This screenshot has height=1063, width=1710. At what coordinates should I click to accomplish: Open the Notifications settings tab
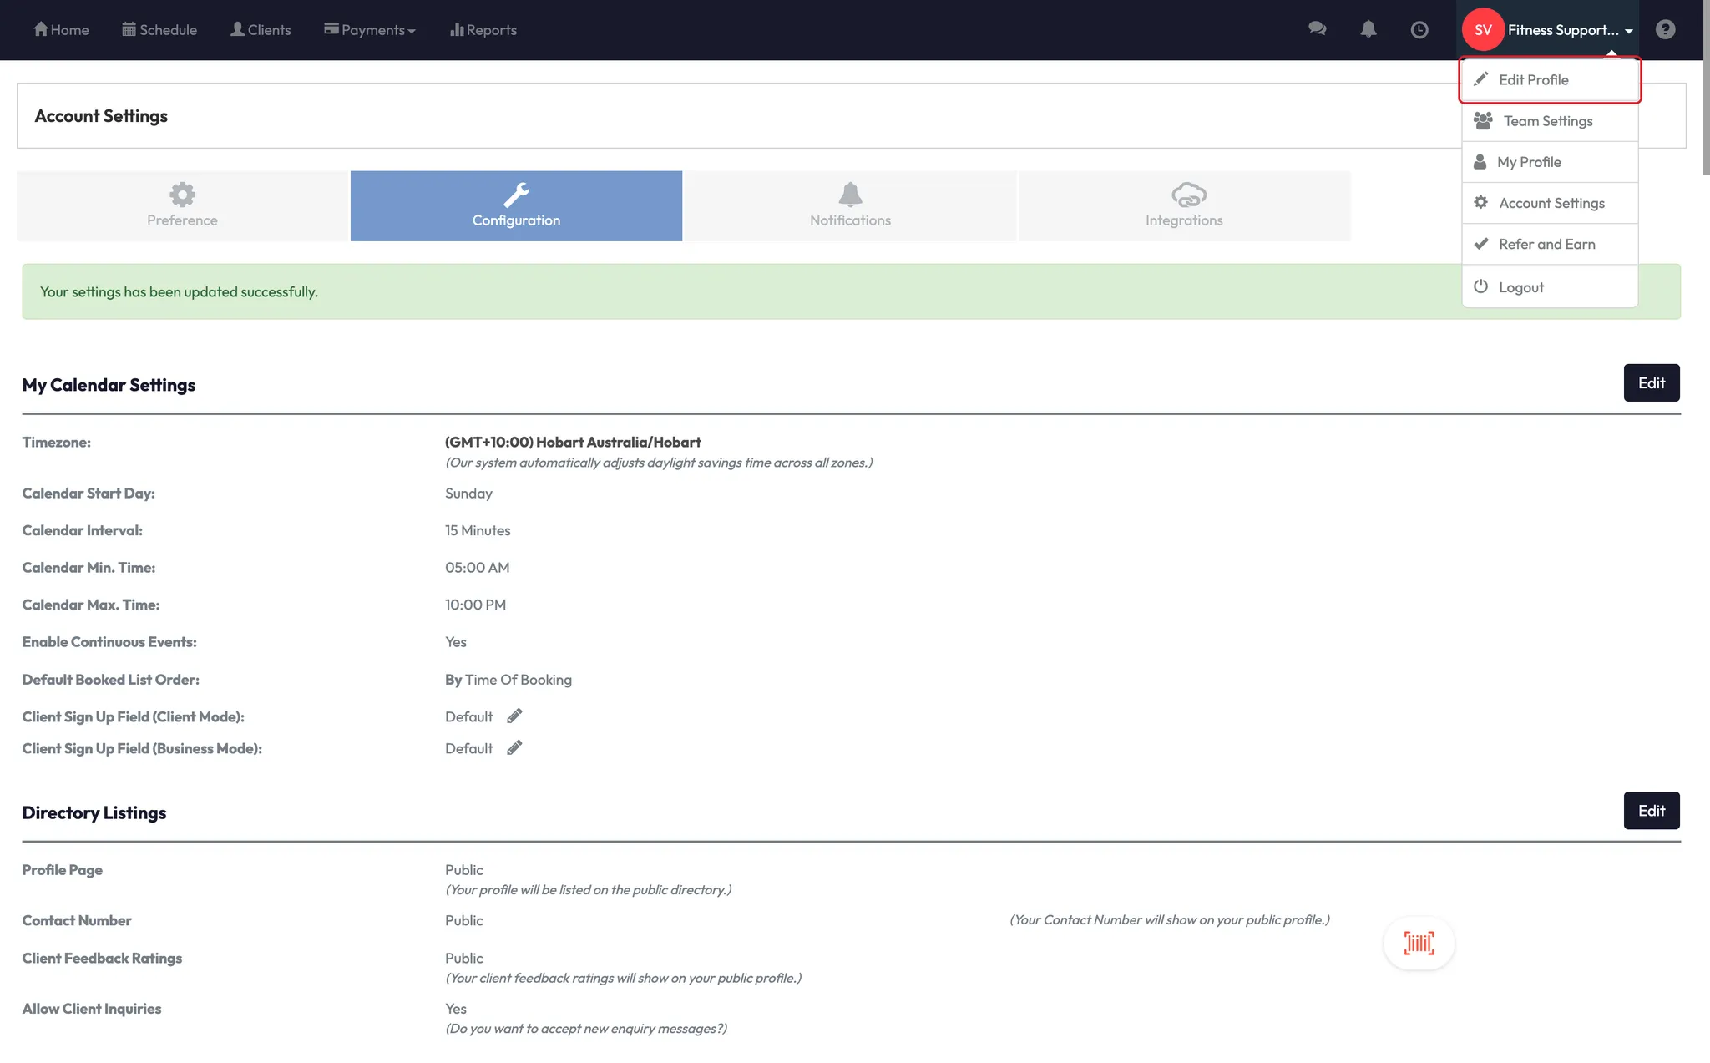850,206
